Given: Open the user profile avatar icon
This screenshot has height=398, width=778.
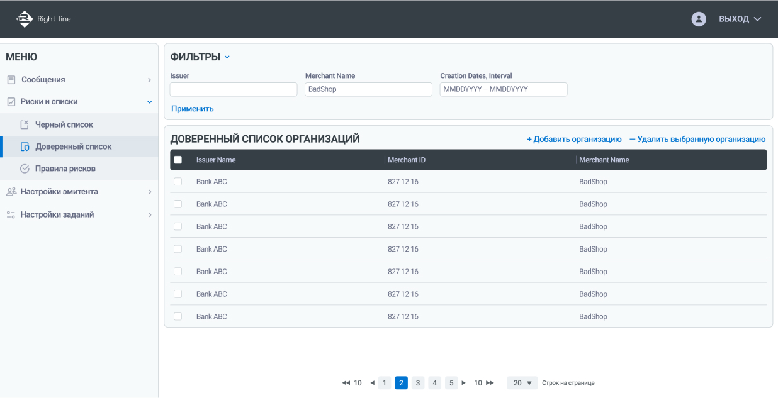Looking at the screenshot, I should click(699, 19).
